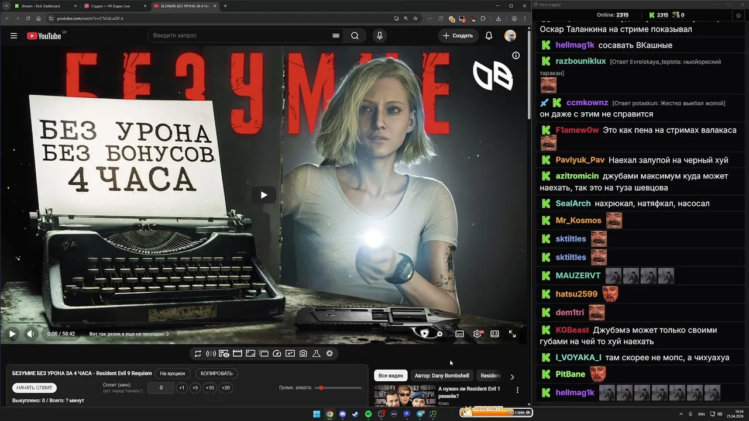Open video info card icon

516,56
